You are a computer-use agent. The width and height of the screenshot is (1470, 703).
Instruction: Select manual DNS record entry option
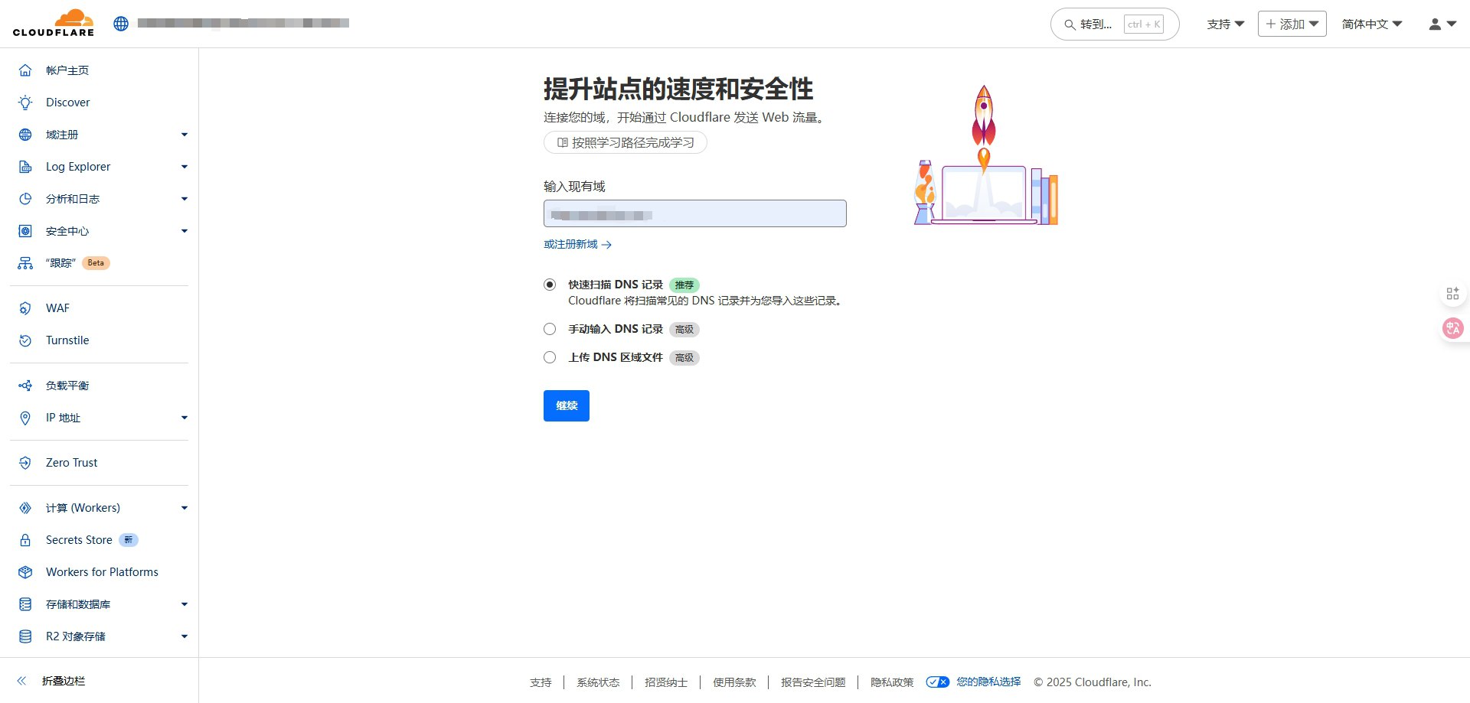(550, 329)
